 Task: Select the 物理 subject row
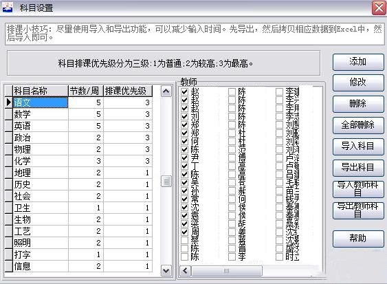[82, 149]
